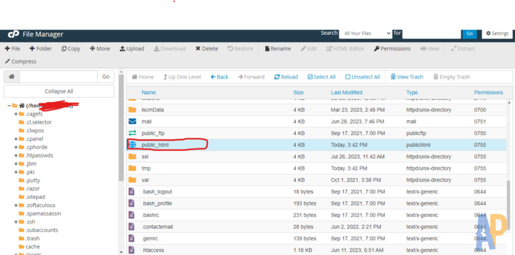Select .cl.selector in the folder tree
Screen dimensions: 515x255
point(38,122)
